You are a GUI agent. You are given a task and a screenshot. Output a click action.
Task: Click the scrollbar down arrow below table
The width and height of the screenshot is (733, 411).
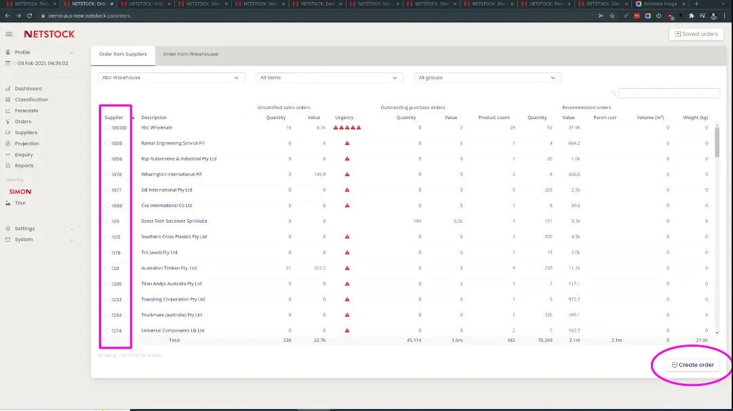(x=717, y=333)
